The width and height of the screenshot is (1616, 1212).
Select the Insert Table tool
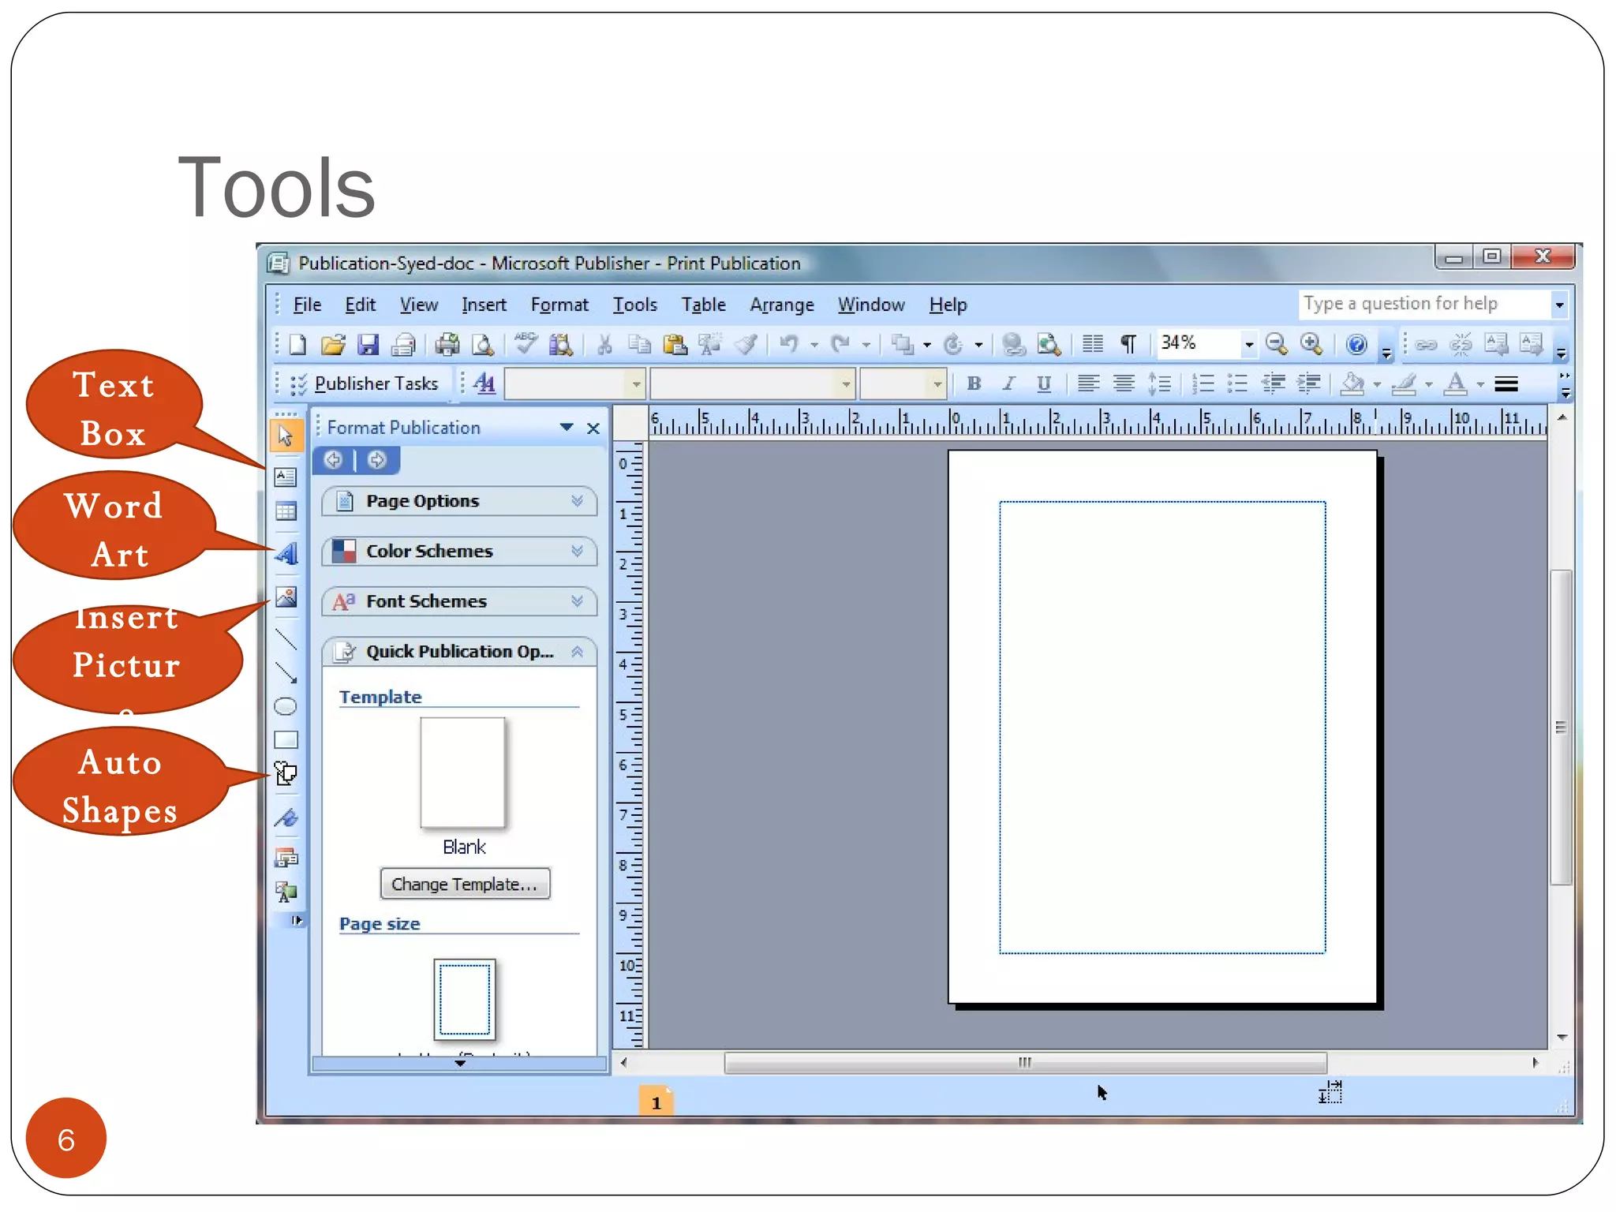[x=286, y=511]
